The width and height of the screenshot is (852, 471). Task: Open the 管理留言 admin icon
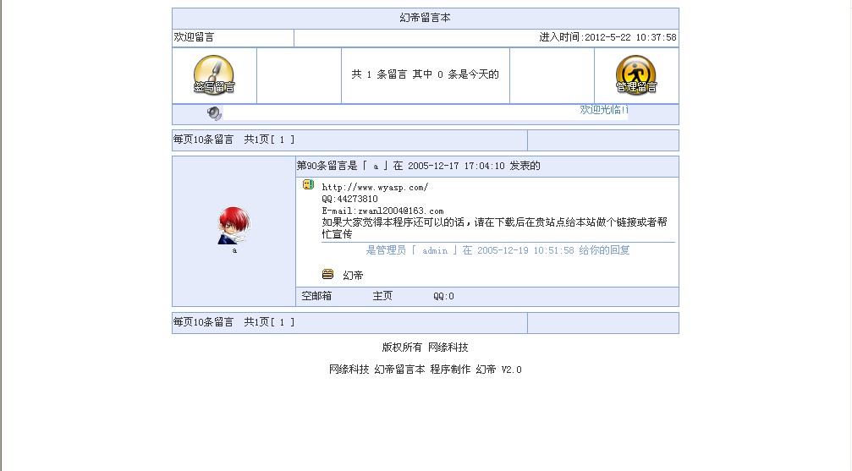tap(635, 75)
